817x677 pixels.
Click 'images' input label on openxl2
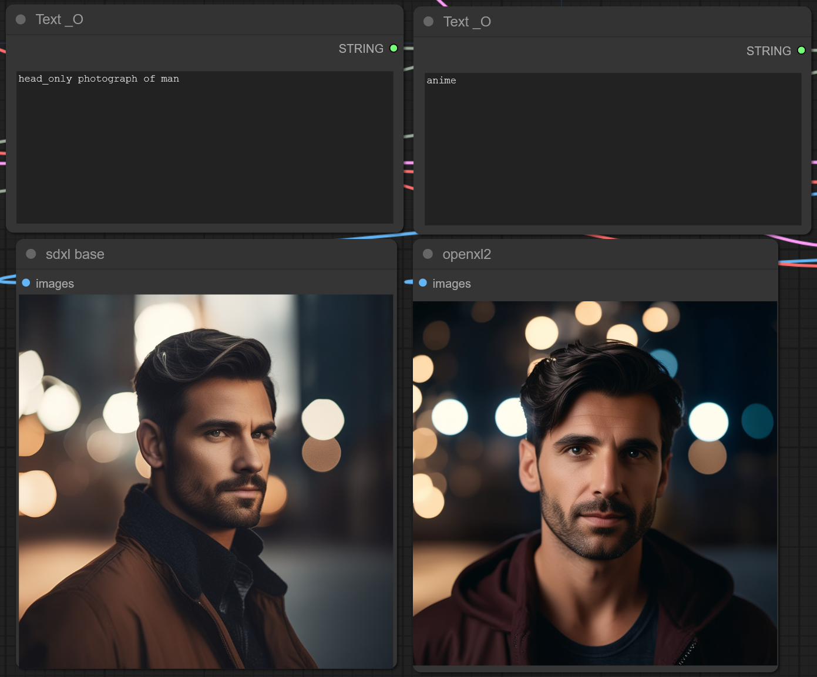pos(452,284)
